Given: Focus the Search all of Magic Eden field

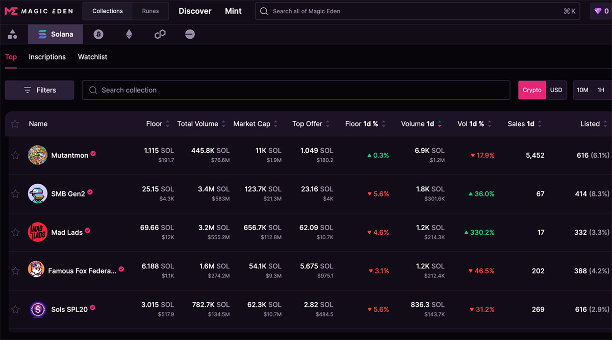Looking at the screenshot, I should tap(418, 11).
